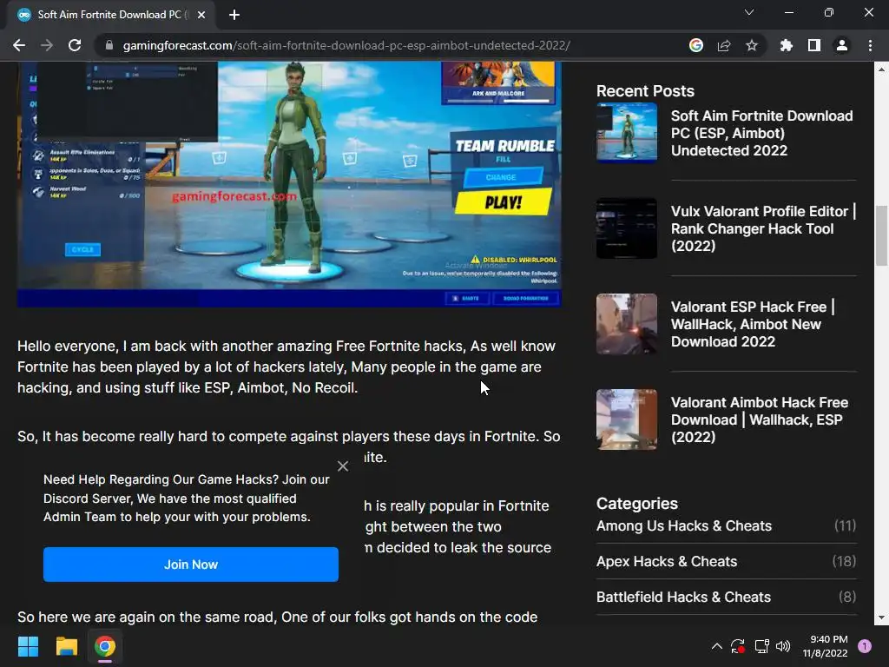The image size is (889, 667).
Task: Go back to the previous page
Action: [19, 45]
